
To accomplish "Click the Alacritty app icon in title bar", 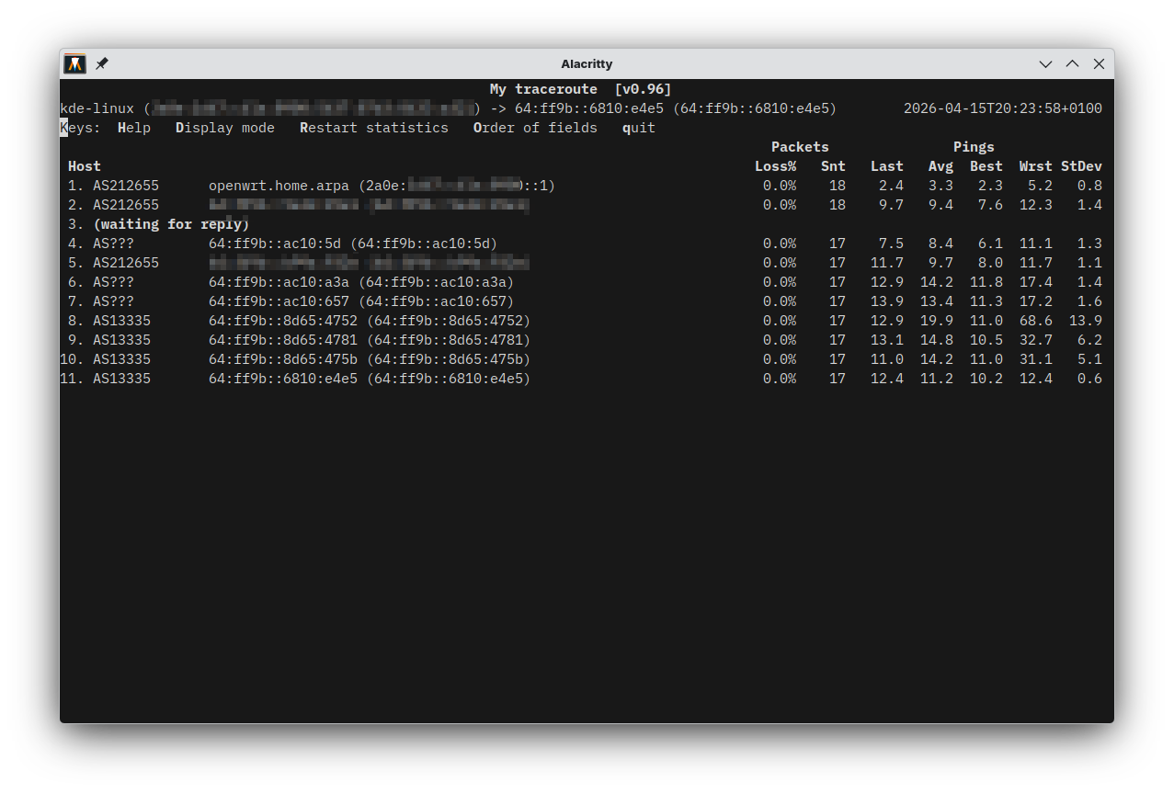I will (75, 63).
